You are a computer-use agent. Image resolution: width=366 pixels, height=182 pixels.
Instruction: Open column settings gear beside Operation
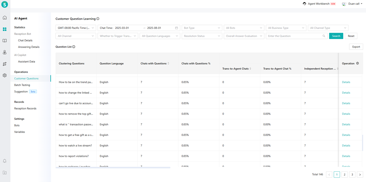357,64
